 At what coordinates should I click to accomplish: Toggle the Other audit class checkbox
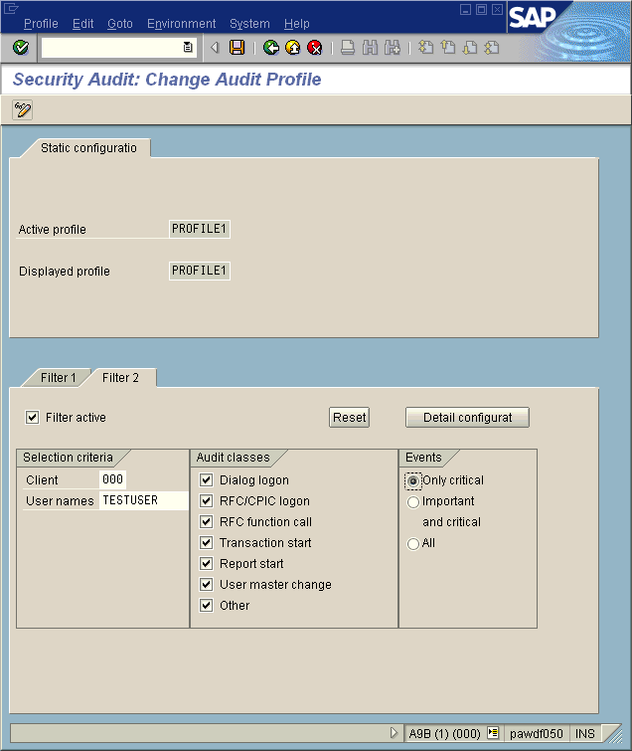207,606
